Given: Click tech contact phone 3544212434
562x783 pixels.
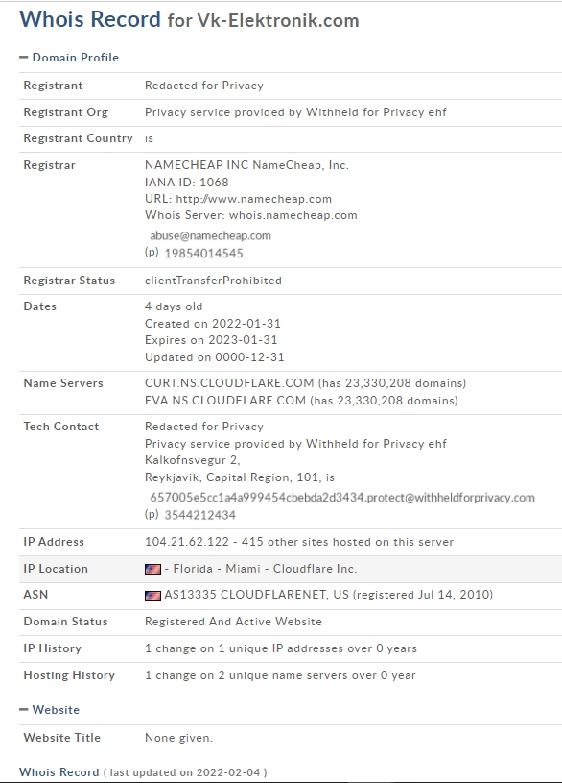Looking at the screenshot, I should [x=200, y=515].
